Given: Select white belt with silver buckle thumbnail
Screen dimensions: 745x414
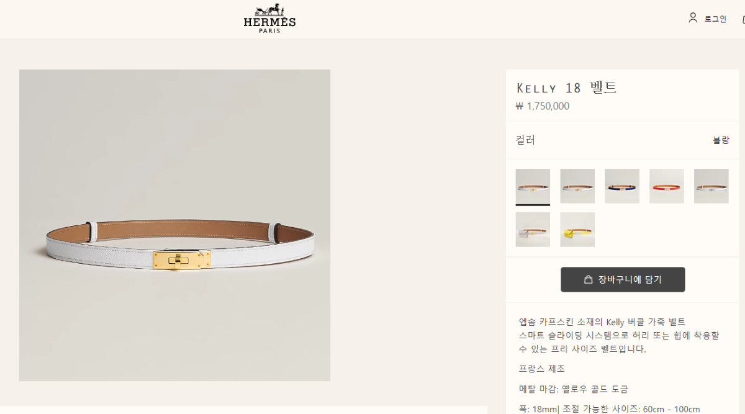Looking at the screenshot, I should point(711,186).
